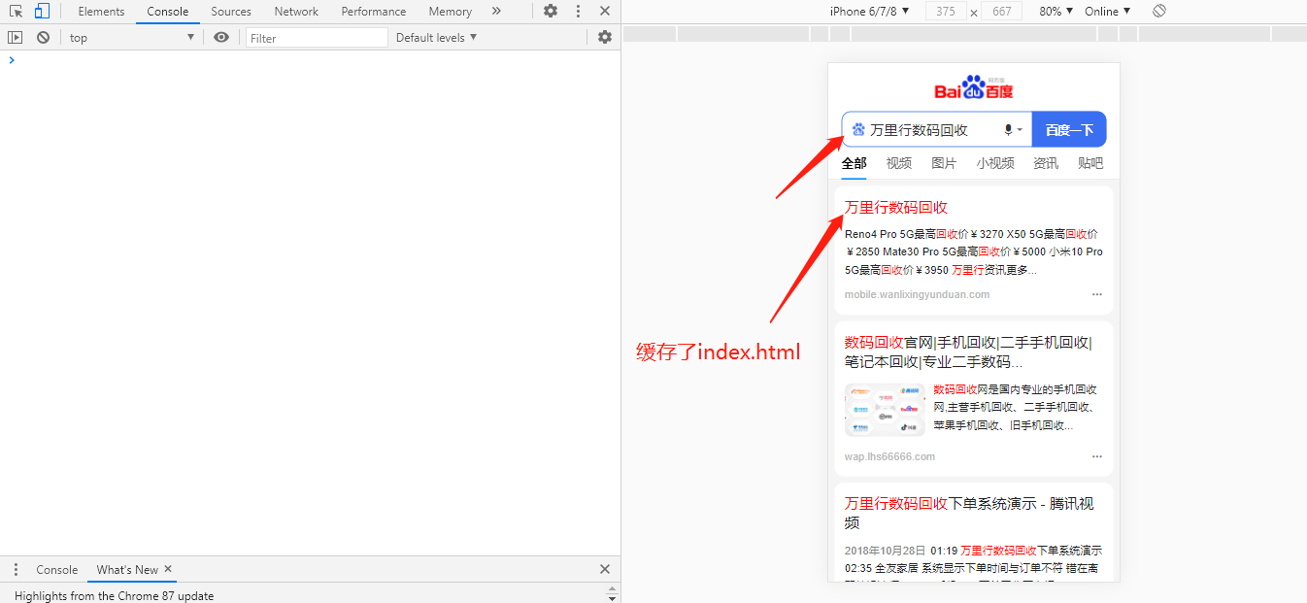The image size is (1307, 603).
Task: Open the iPhone 6/7/8 device dropdown
Action: tap(869, 12)
